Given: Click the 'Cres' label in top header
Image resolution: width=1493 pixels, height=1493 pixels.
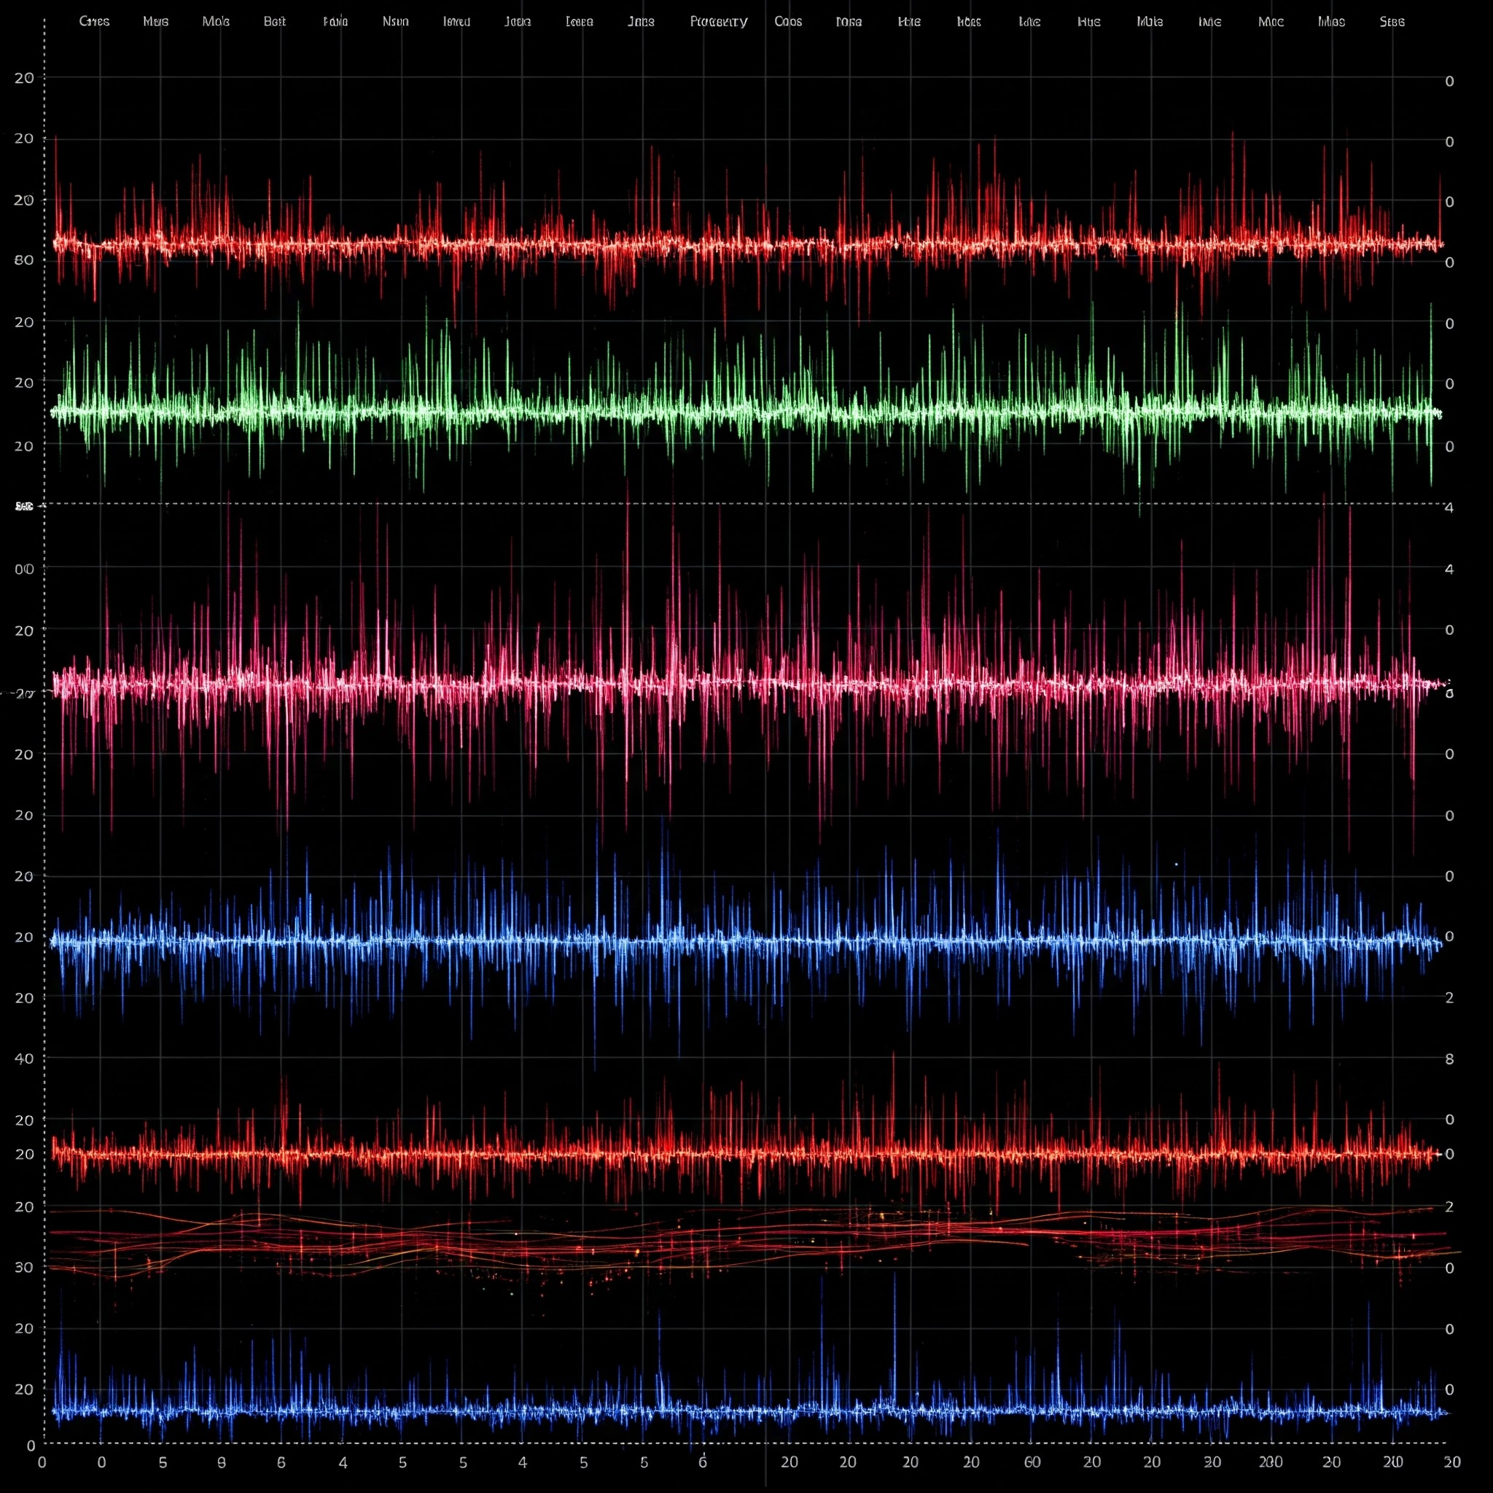Looking at the screenshot, I should point(94,22).
